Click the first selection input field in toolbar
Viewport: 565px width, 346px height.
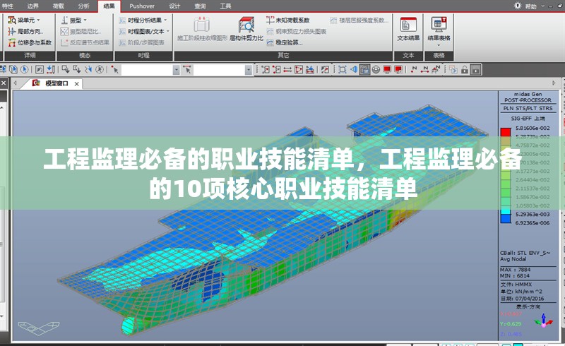(148, 69)
